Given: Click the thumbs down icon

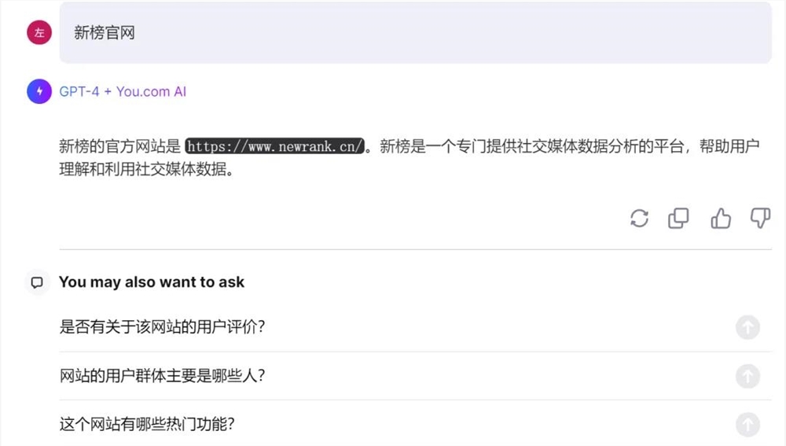Looking at the screenshot, I should (760, 218).
